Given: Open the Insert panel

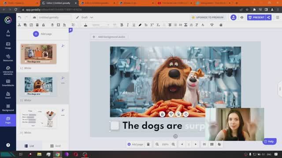Looking at the screenshot, I should click(8, 95).
